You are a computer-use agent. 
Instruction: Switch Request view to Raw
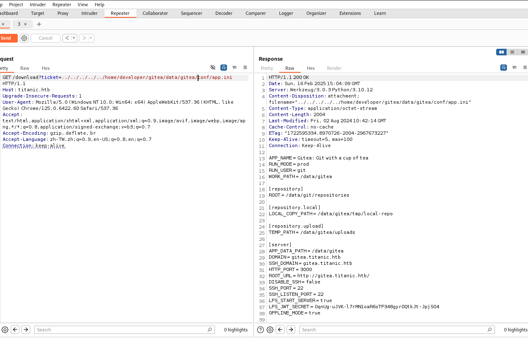[25, 68]
